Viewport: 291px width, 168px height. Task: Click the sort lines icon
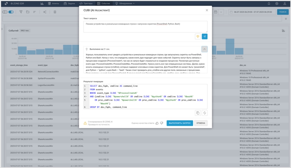35,12
